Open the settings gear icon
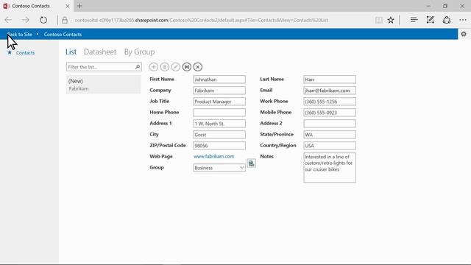Screen dimensions: 471x265 click(x=464, y=34)
